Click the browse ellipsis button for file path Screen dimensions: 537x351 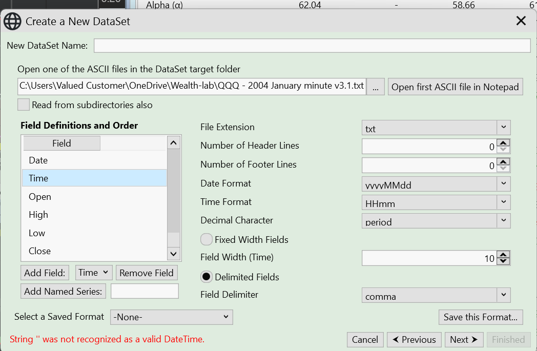(376, 87)
